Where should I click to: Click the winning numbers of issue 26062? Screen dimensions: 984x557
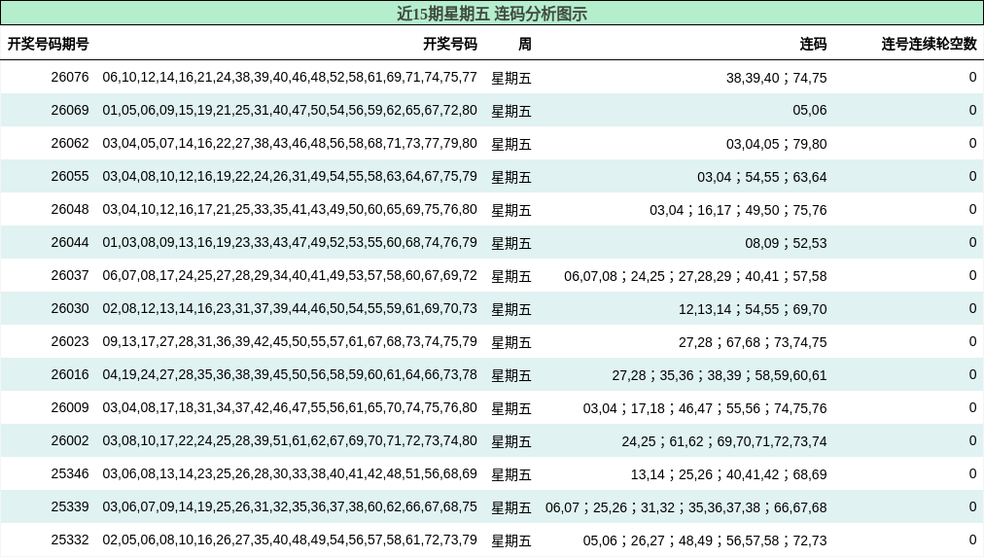click(x=290, y=144)
